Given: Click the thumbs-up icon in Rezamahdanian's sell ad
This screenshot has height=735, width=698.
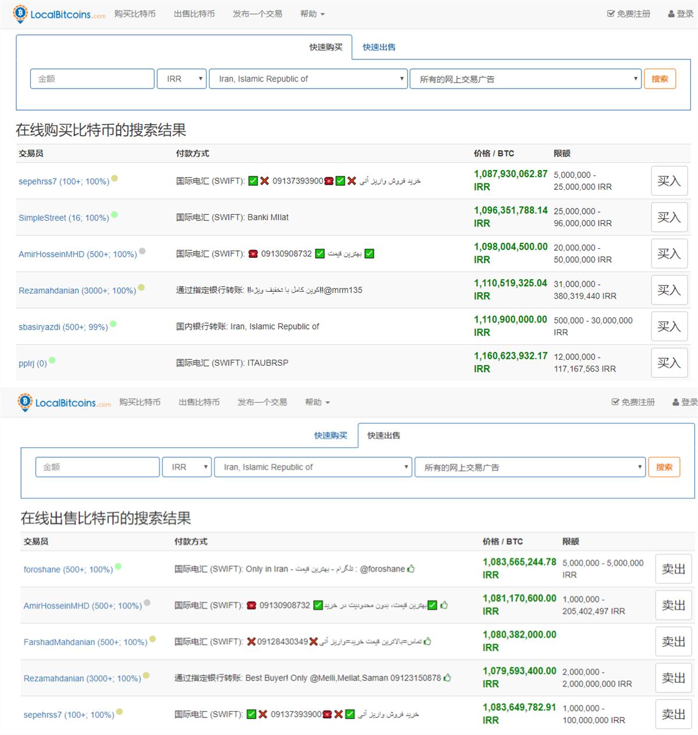Looking at the screenshot, I should (447, 678).
